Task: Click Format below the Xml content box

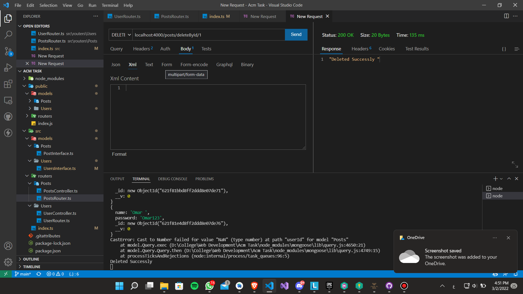Action: pyautogui.click(x=119, y=154)
